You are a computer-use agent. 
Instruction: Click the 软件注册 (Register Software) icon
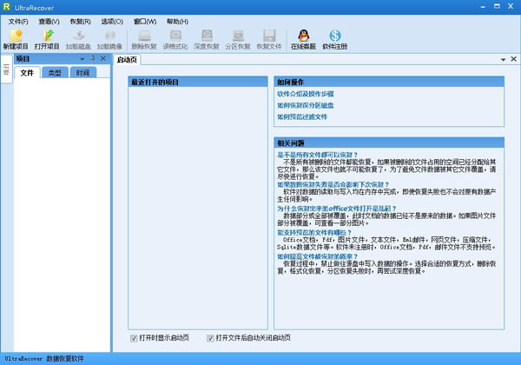coord(334,36)
